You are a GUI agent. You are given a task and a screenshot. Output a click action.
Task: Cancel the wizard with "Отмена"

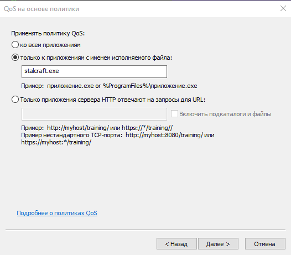coord(265,244)
